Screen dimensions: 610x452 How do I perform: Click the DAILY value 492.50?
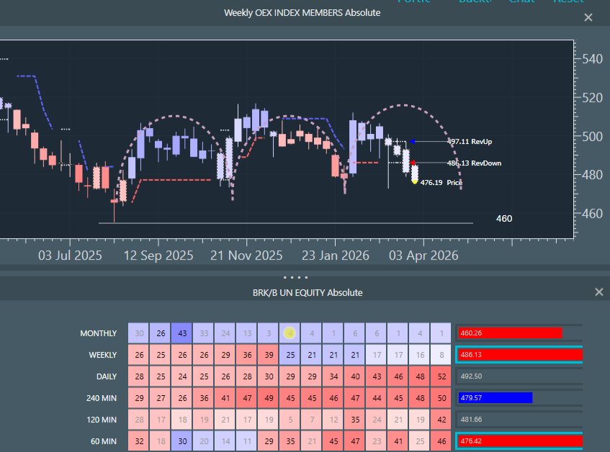tap(471, 376)
